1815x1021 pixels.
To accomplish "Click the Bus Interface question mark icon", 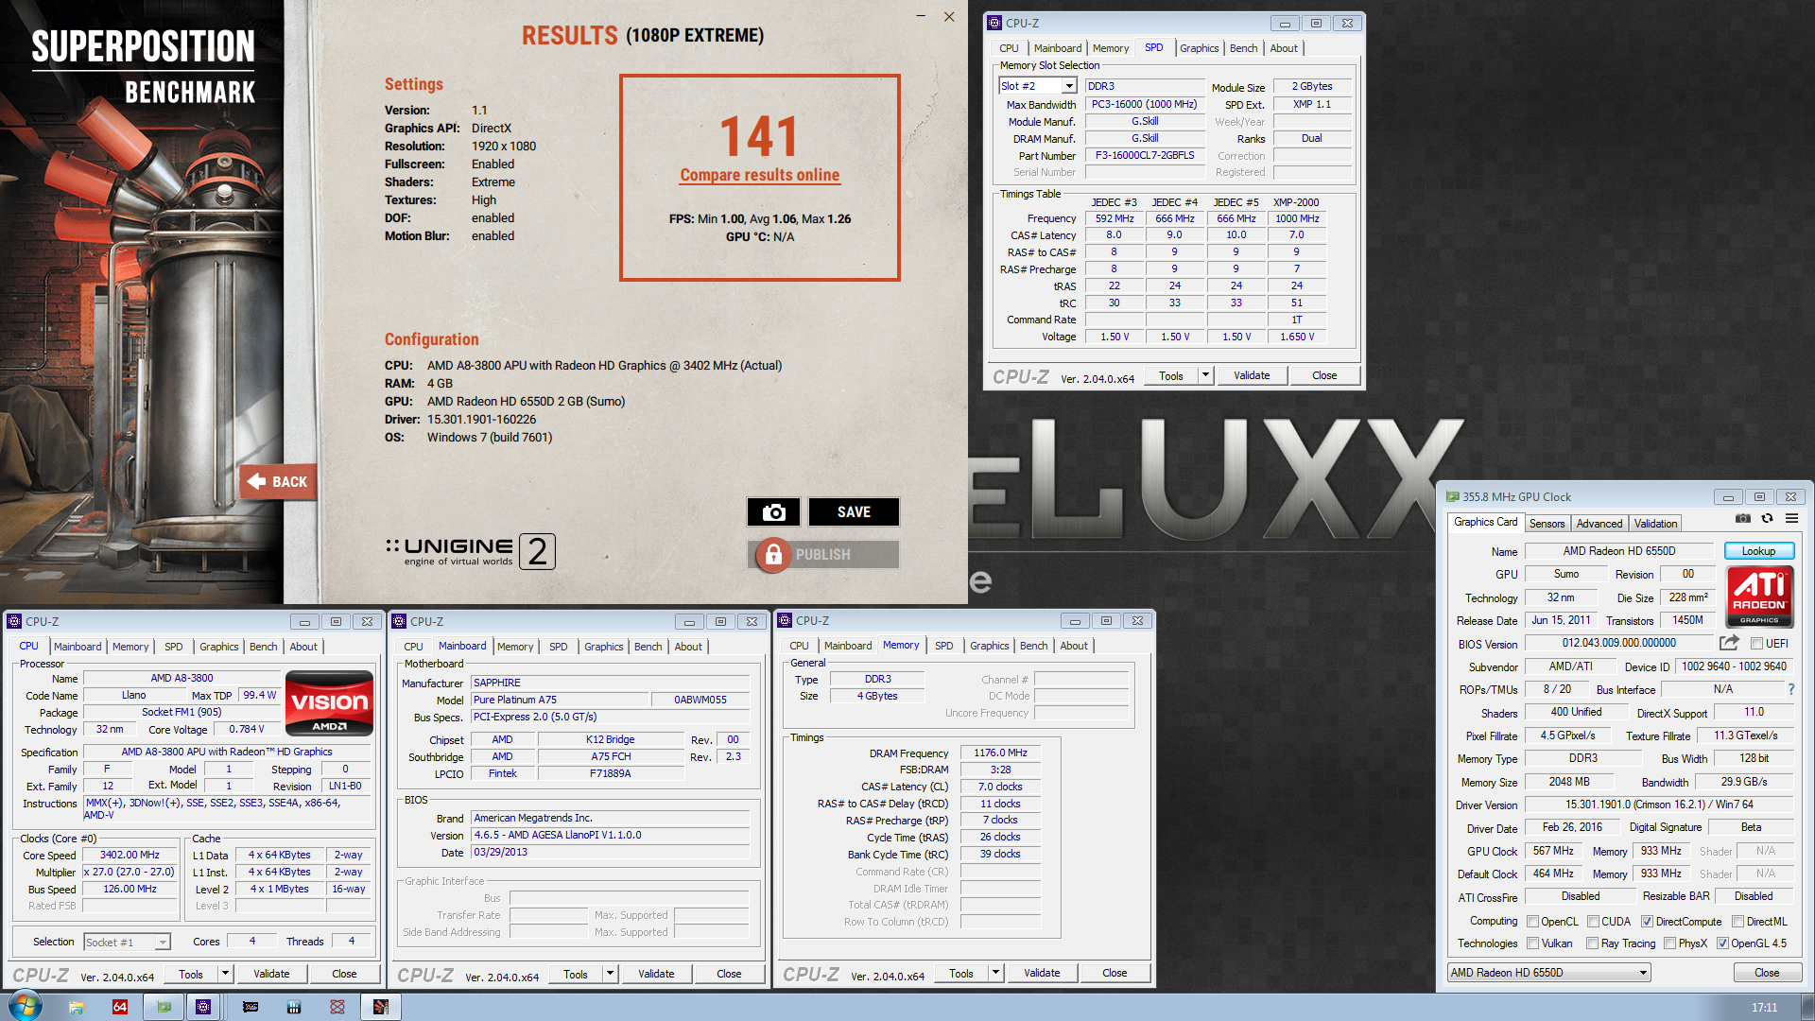I will click(x=1790, y=689).
